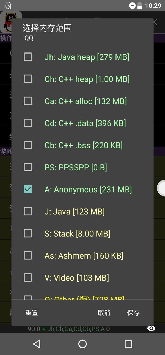The height and width of the screenshot is (355, 165).
Task: Check the Ca: C++ alloc option
Action: pos(28,101)
